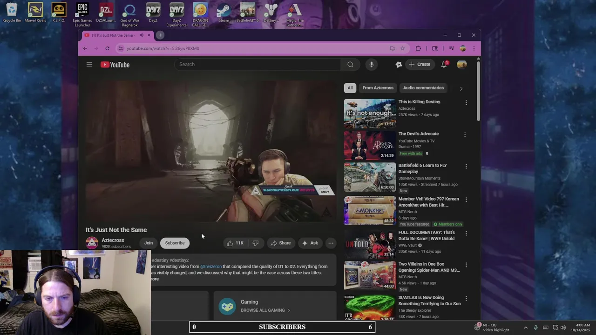The width and height of the screenshot is (596, 335).
Task: Open Destiny 2 desktop shortcut
Action: [x=271, y=13]
